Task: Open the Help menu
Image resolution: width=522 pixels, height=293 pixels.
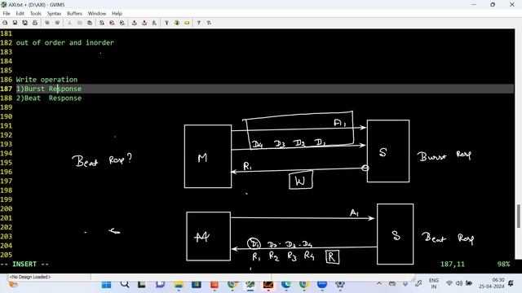Action: [117, 13]
